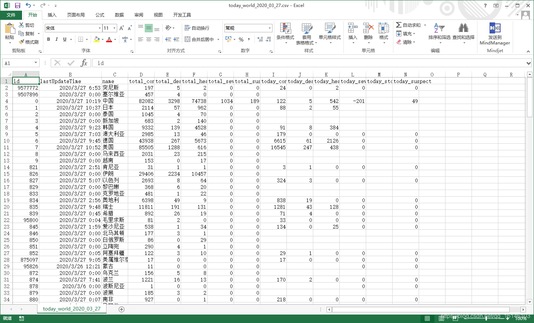Screen dimensions: 534x323
Task: Decrease font size with the smaller A icon
Action: (x=130, y=28)
